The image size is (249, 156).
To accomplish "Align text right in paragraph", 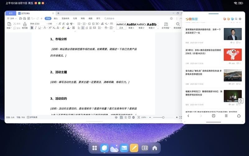I will pyautogui.click(x=87, y=28).
